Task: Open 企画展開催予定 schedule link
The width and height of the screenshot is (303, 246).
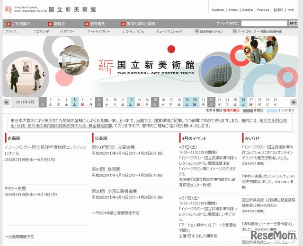Action: pos(19,237)
